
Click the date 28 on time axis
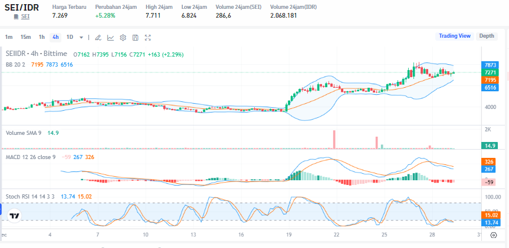pyautogui.click(x=432, y=234)
